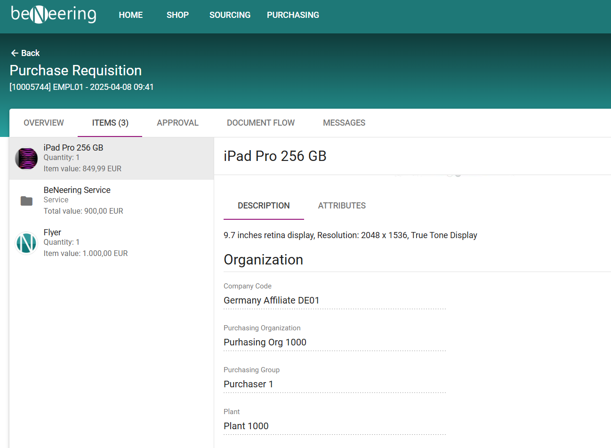This screenshot has width=611, height=448.
Task: Select the ITEMS (3) tab
Action: [x=110, y=123]
